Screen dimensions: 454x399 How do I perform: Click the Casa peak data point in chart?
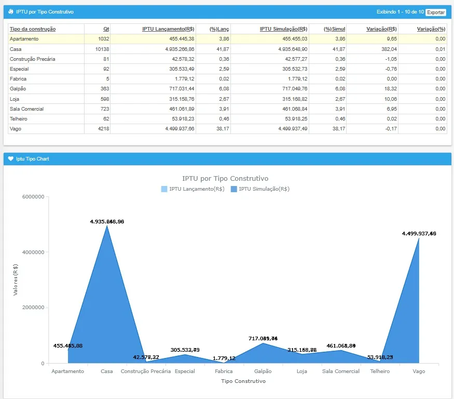pyautogui.click(x=107, y=226)
